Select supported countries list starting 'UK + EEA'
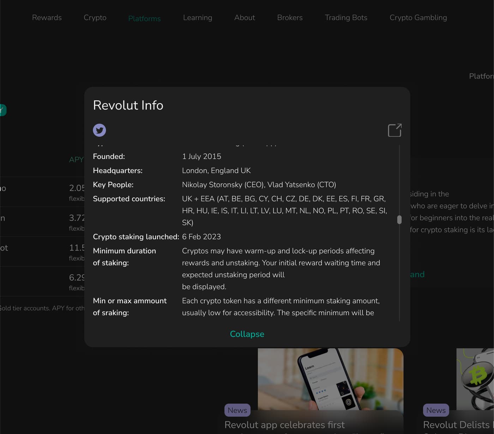This screenshot has width=494, height=434. coord(284,211)
